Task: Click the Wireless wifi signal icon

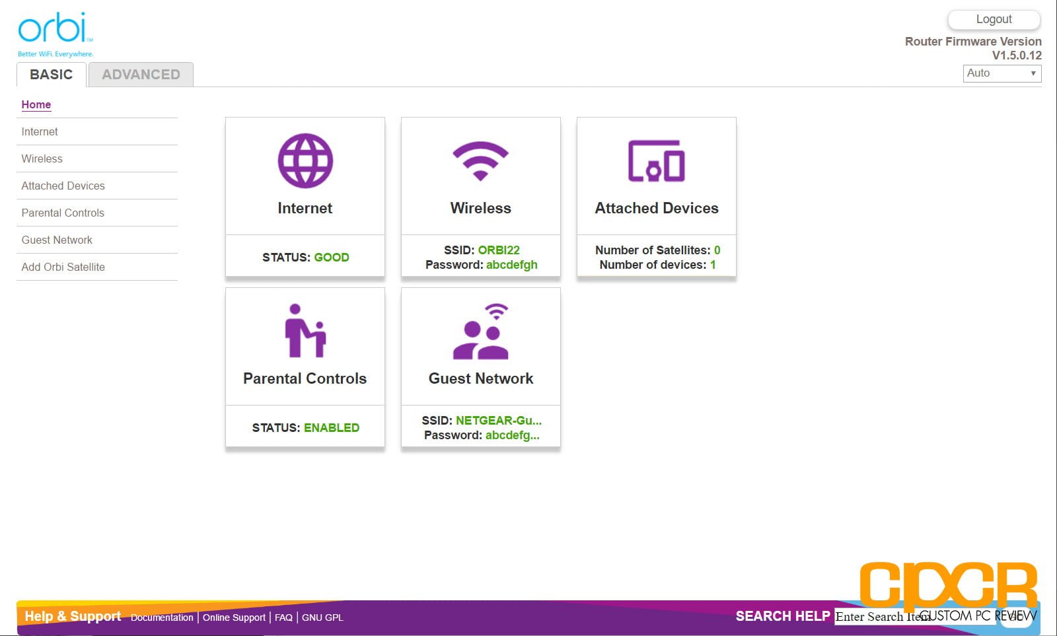Action: [x=480, y=160]
